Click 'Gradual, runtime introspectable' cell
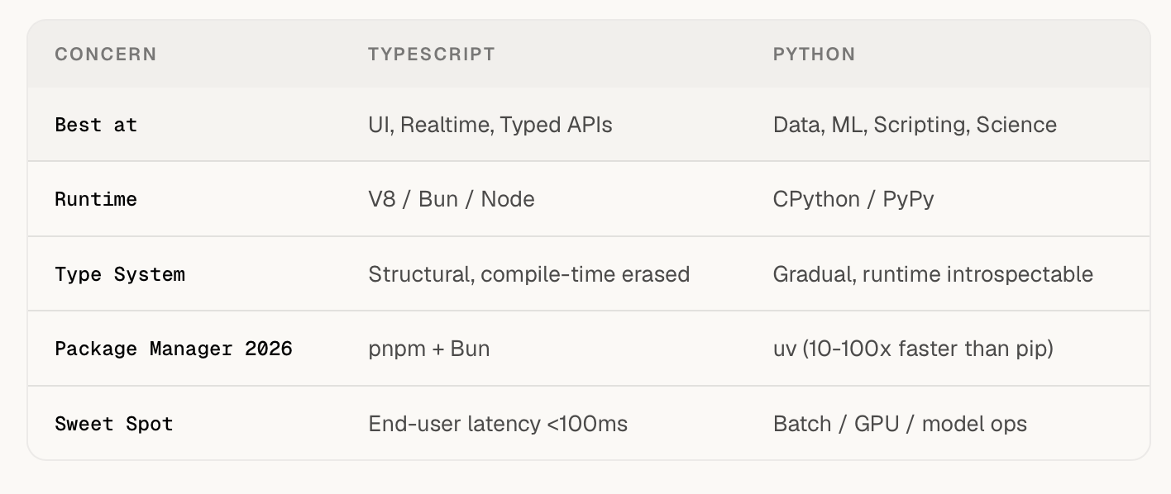This screenshot has height=494, width=1171. [x=933, y=274]
